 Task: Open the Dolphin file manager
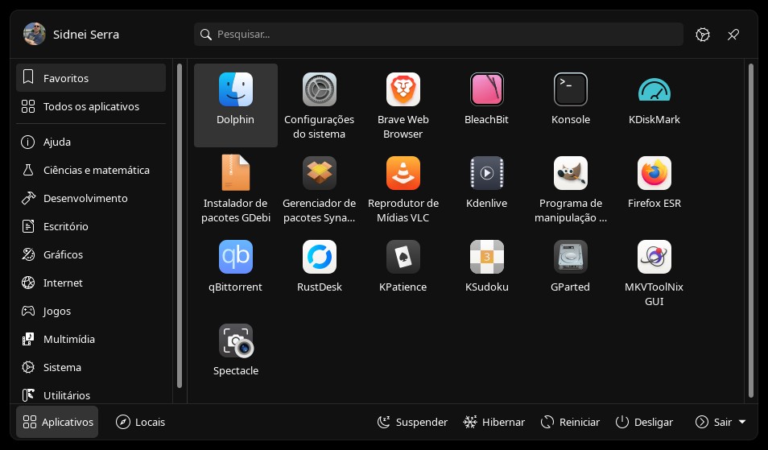pos(236,105)
